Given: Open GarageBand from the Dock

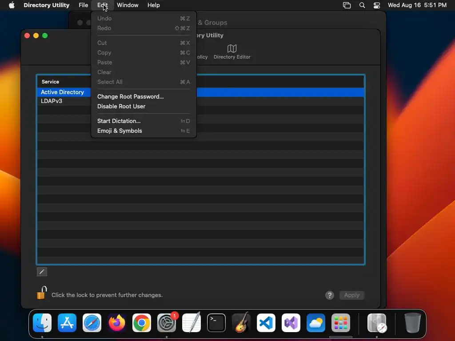Looking at the screenshot, I should point(241,323).
